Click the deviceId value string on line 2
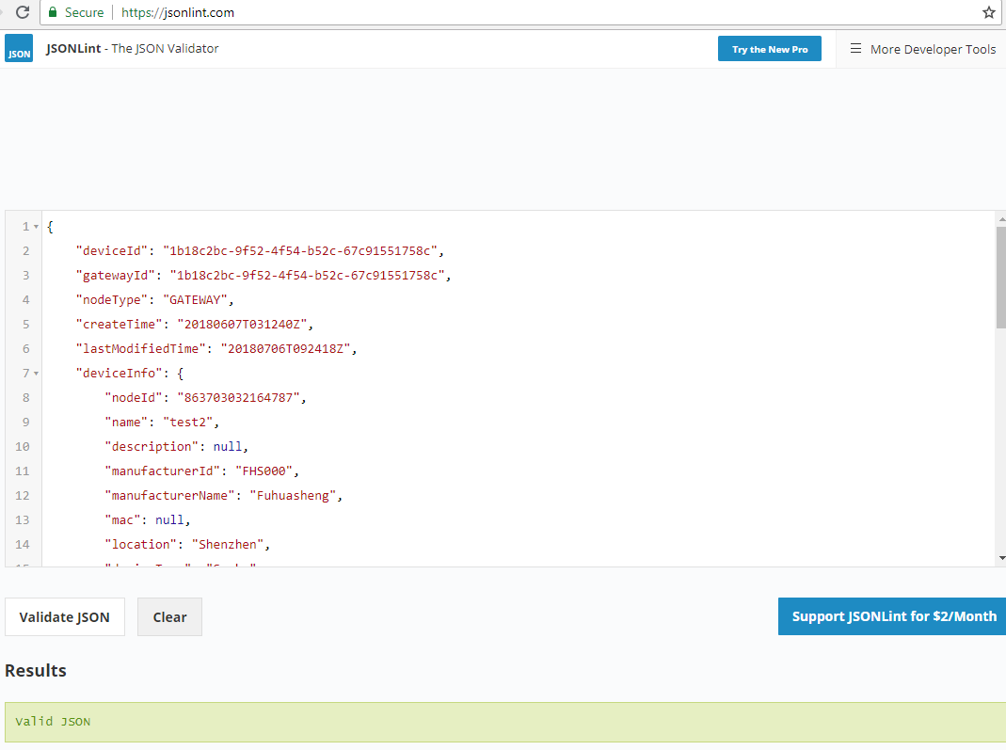1006x750 pixels. tap(300, 251)
